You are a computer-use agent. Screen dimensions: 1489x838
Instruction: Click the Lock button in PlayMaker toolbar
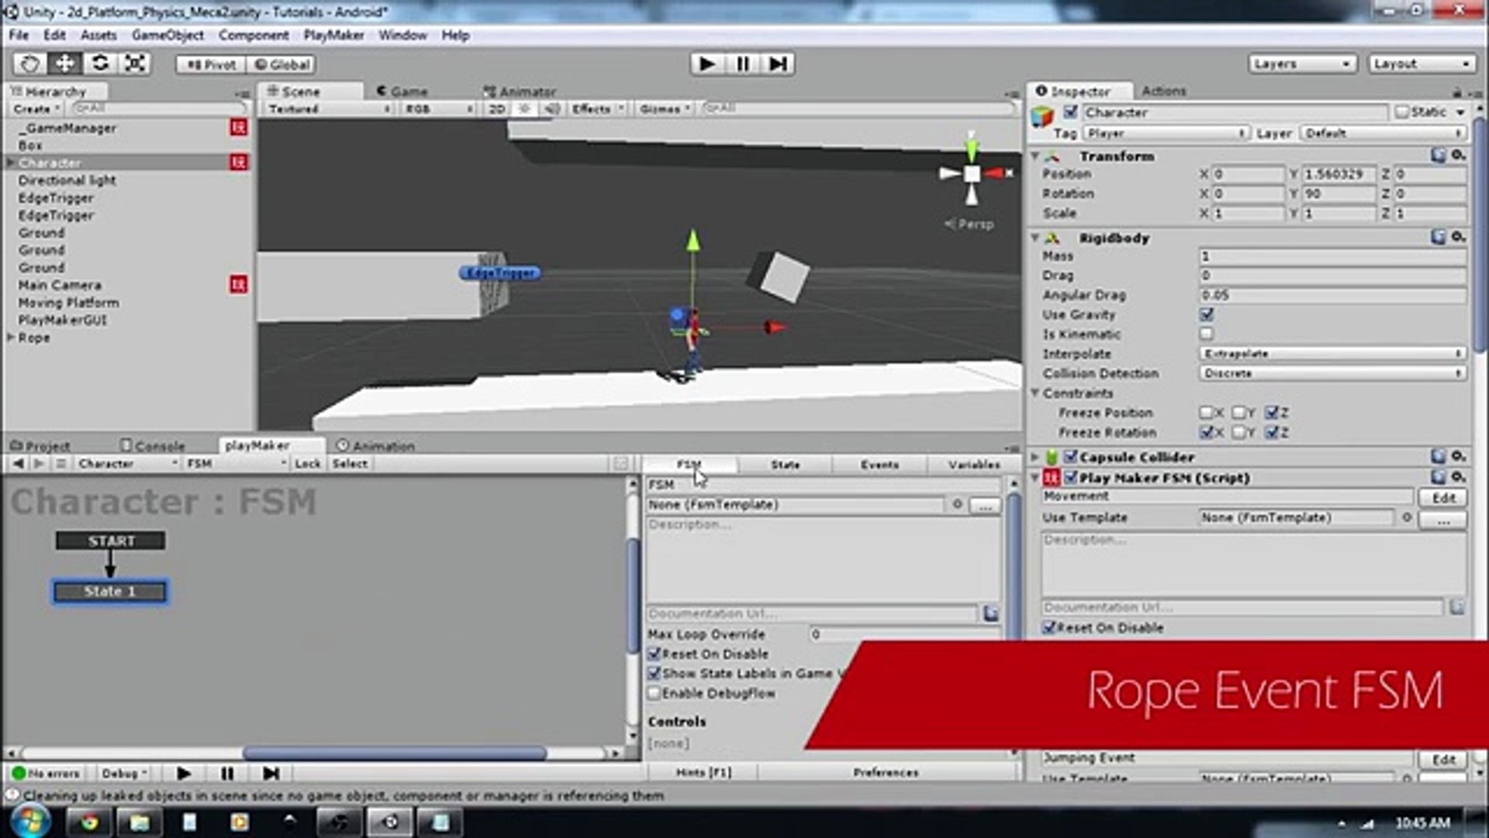click(x=307, y=463)
